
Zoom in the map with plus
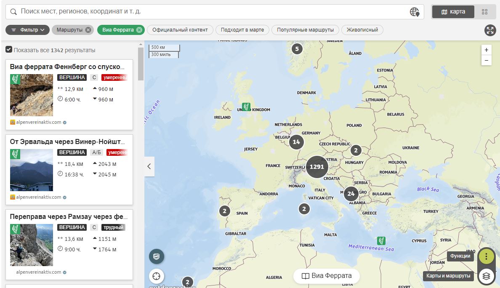click(486, 50)
